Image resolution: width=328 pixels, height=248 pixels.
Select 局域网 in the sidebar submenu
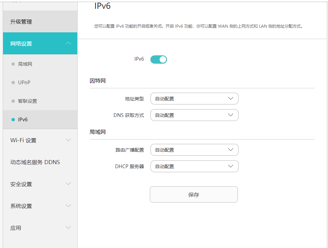(40, 64)
